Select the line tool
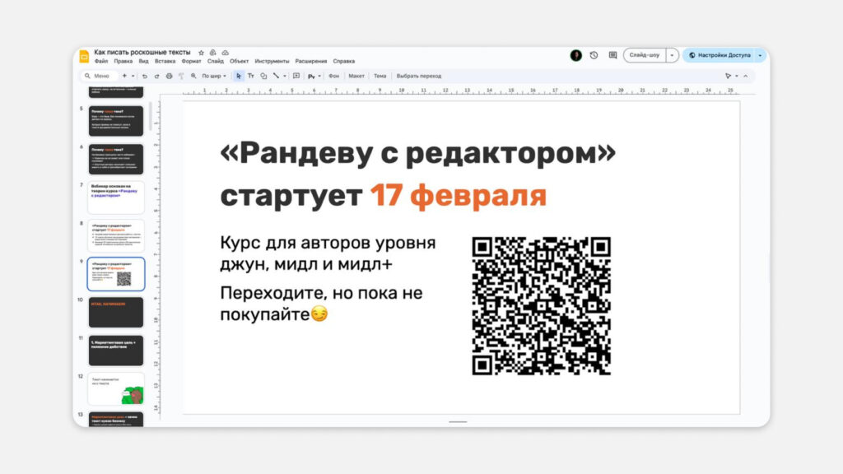843x474 pixels. pos(276,77)
